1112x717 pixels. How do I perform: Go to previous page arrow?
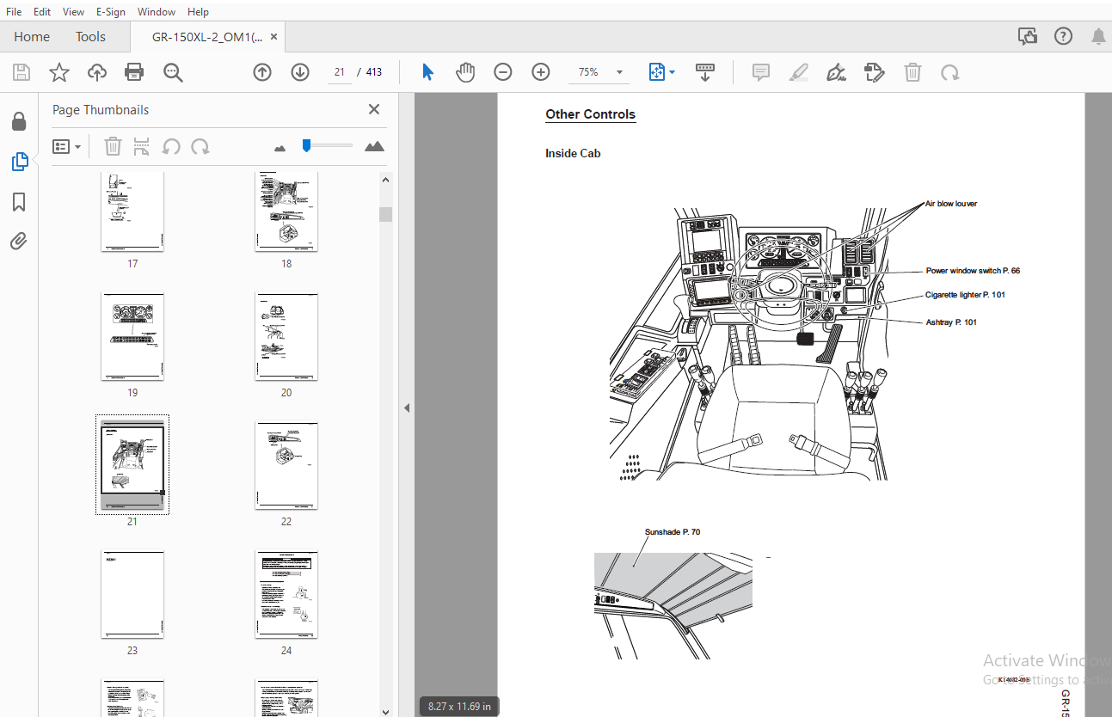tap(262, 72)
